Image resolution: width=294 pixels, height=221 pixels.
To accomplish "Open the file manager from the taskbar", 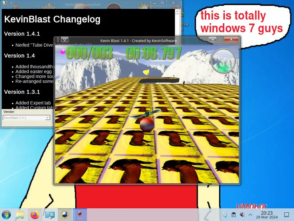I will tap(20, 215).
